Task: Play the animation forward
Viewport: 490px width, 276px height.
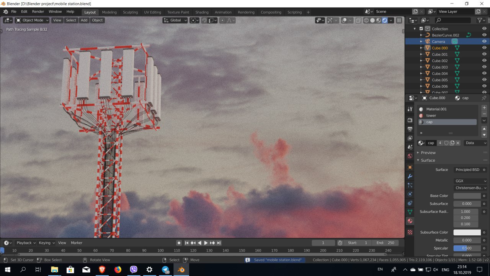Action: (x=206, y=243)
